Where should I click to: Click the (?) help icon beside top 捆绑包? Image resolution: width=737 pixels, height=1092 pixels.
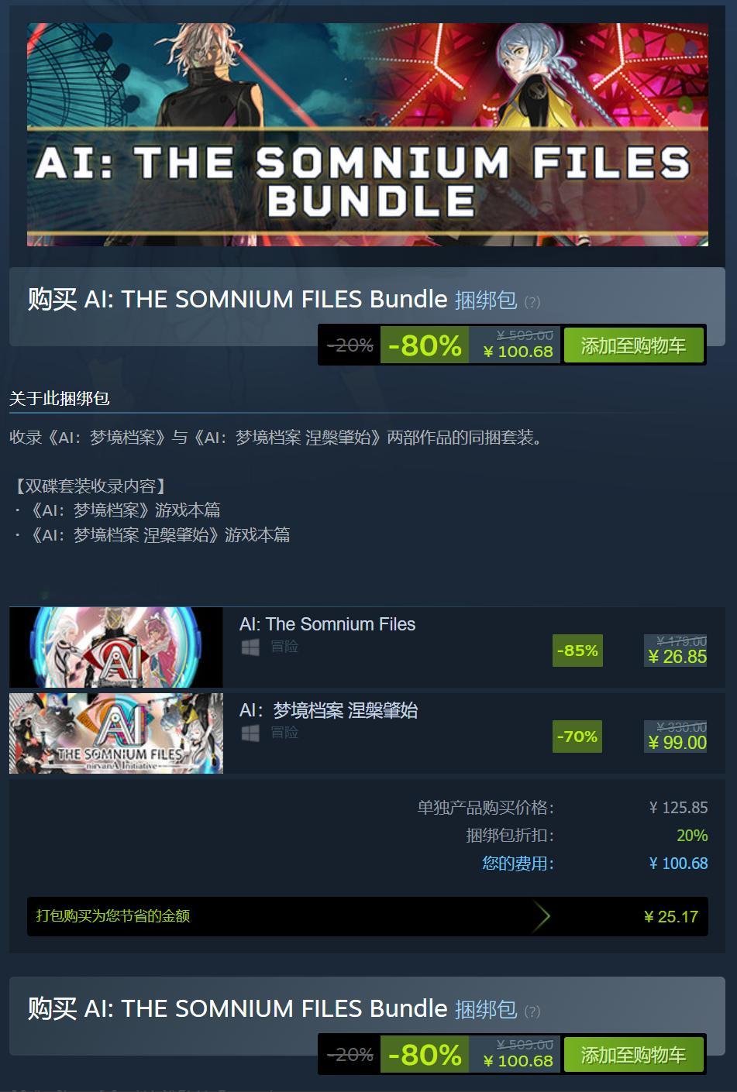(532, 302)
